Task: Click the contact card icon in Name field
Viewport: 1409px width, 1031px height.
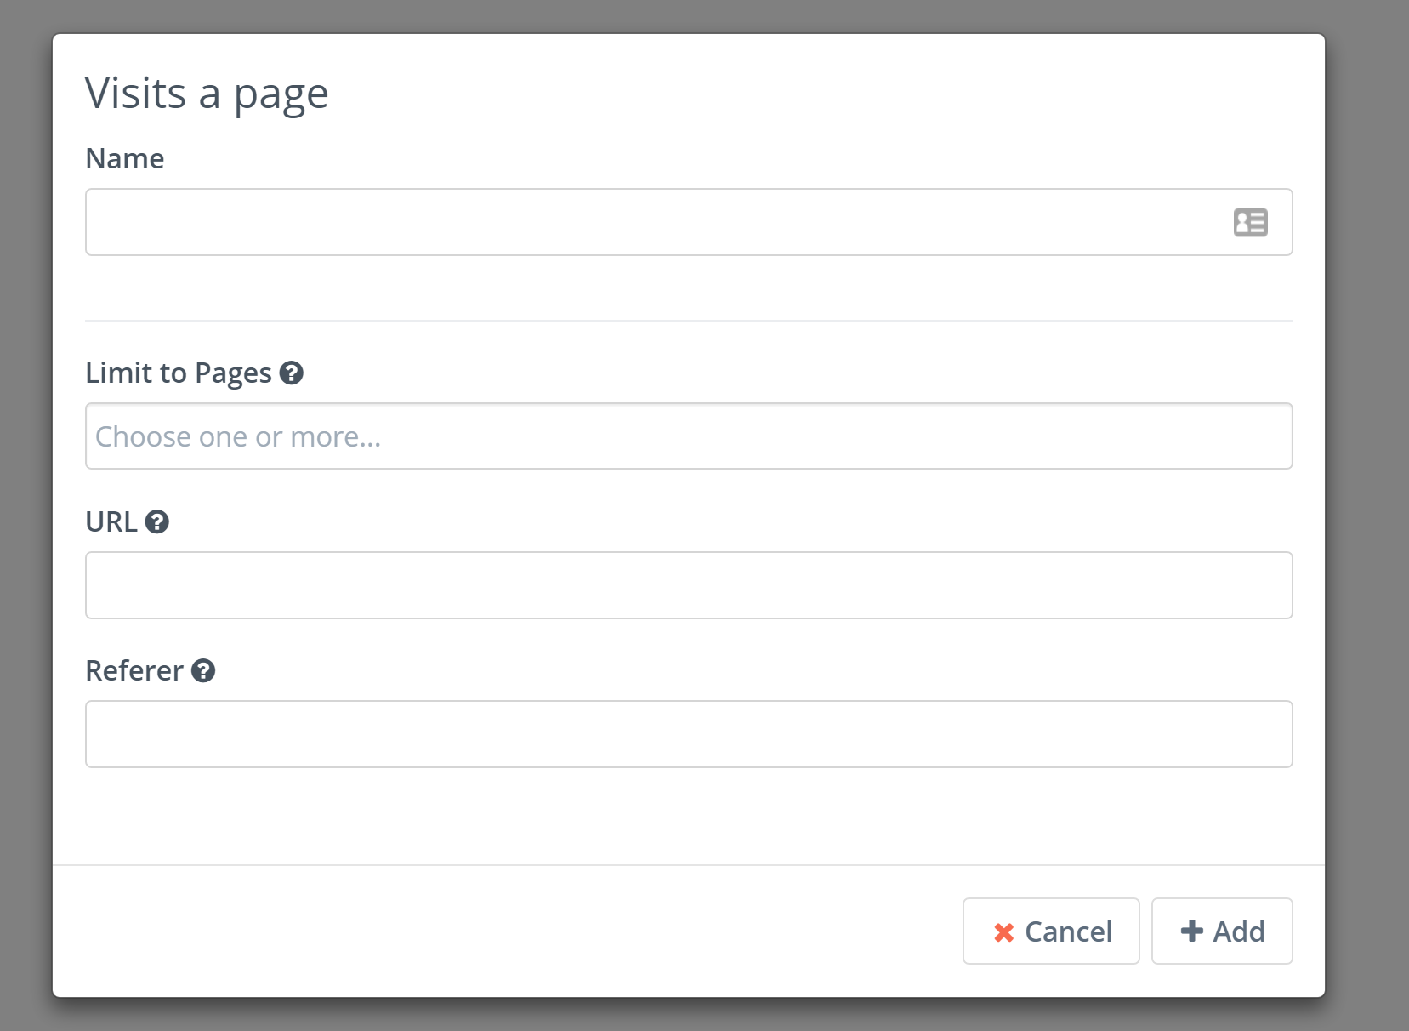Action: (1250, 222)
